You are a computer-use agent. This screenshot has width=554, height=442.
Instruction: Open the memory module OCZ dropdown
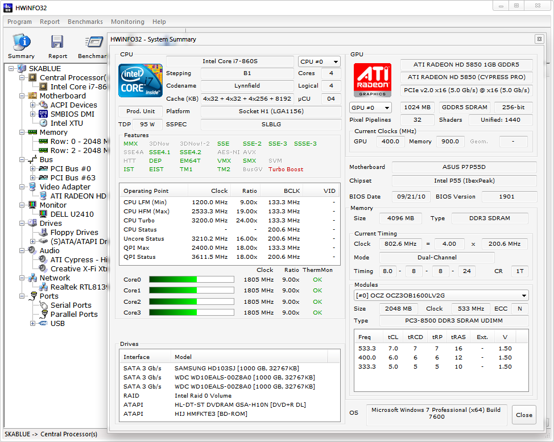pyautogui.click(x=441, y=295)
